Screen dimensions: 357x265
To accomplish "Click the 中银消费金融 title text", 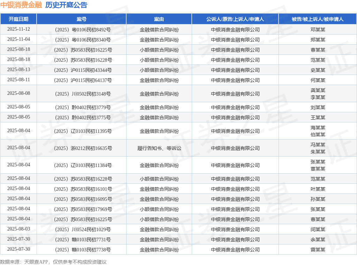I will [x=21, y=5].
